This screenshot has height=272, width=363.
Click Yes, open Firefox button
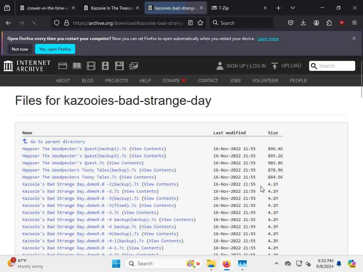[55, 49]
